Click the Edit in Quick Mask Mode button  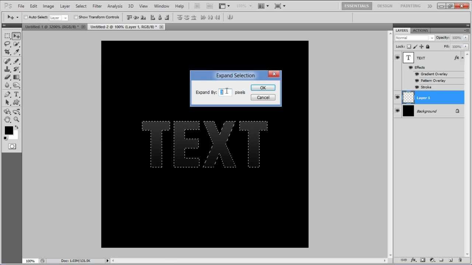[12, 146]
